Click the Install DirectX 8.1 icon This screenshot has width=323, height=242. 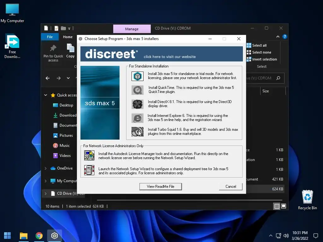(138, 104)
